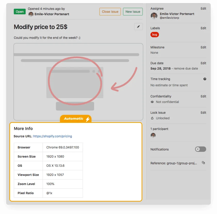
Task: Click the author avatar next to Opened 4 minutes ago
Action: (31, 14)
